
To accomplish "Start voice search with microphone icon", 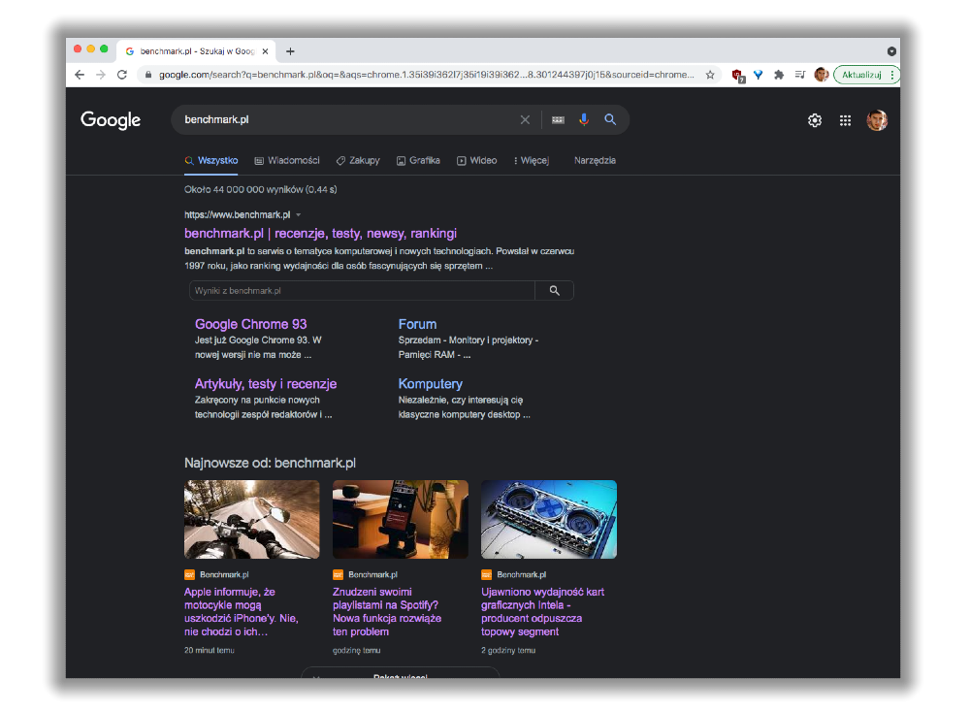I will pyautogui.click(x=583, y=120).
